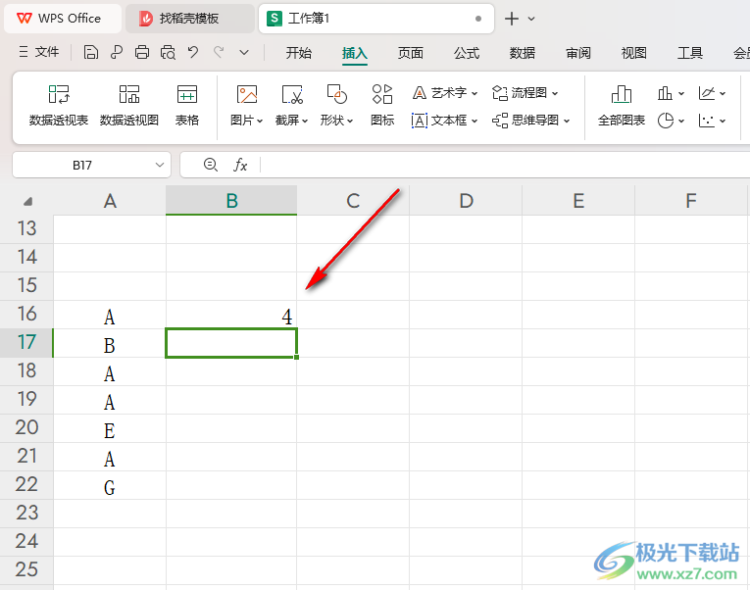Image resolution: width=750 pixels, height=590 pixels.
Task: Click the line chart icon
Action: (707, 93)
